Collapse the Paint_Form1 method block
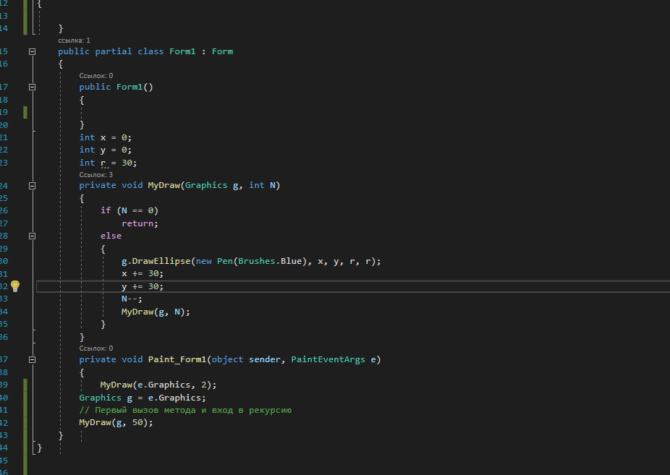The image size is (670, 475). pos(32,360)
